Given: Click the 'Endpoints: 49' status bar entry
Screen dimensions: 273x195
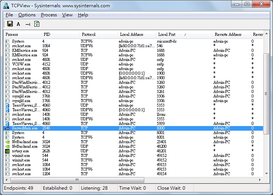Looking at the screenshot, I should tap(18, 188).
